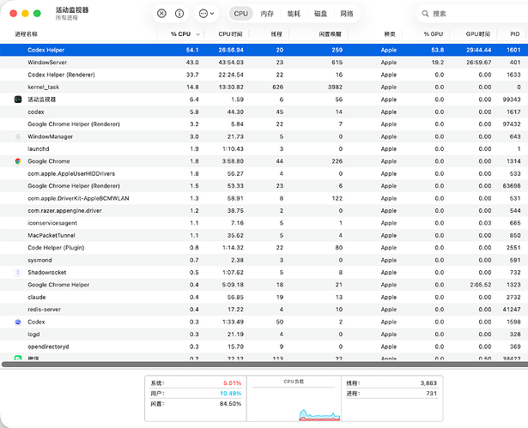Focus the 搜索 search field
The image size is (528, 428).
(472, 14)
